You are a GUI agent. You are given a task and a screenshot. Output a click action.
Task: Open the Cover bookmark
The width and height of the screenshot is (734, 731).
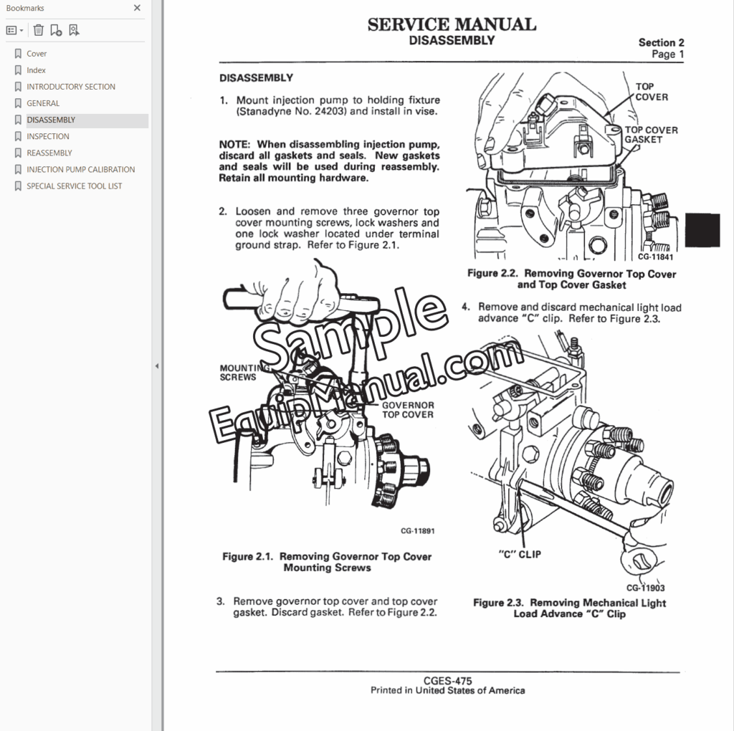point(37,54)
